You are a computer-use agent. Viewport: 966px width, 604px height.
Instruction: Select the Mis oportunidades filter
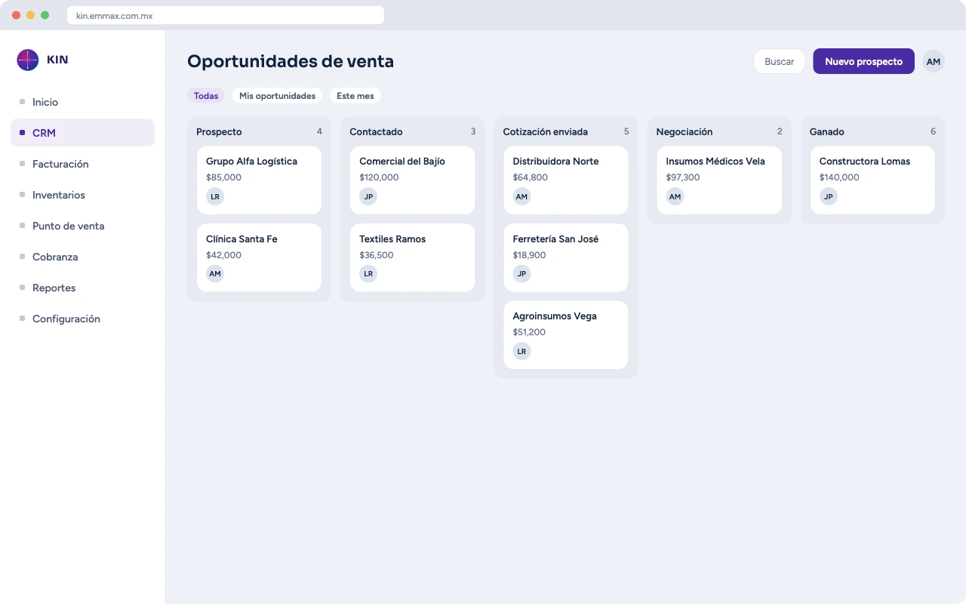pyautogui.click(x=277, y=96)
